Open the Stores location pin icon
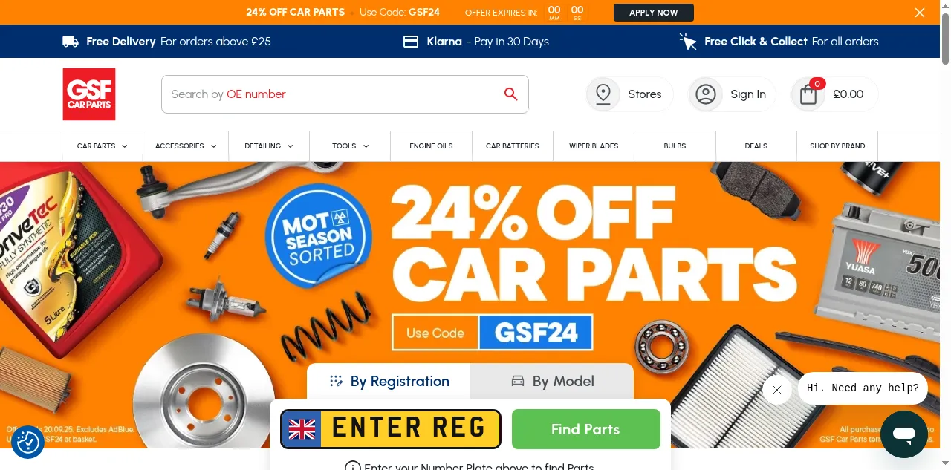The image size is (951, 470). click(x=603, y=94)
